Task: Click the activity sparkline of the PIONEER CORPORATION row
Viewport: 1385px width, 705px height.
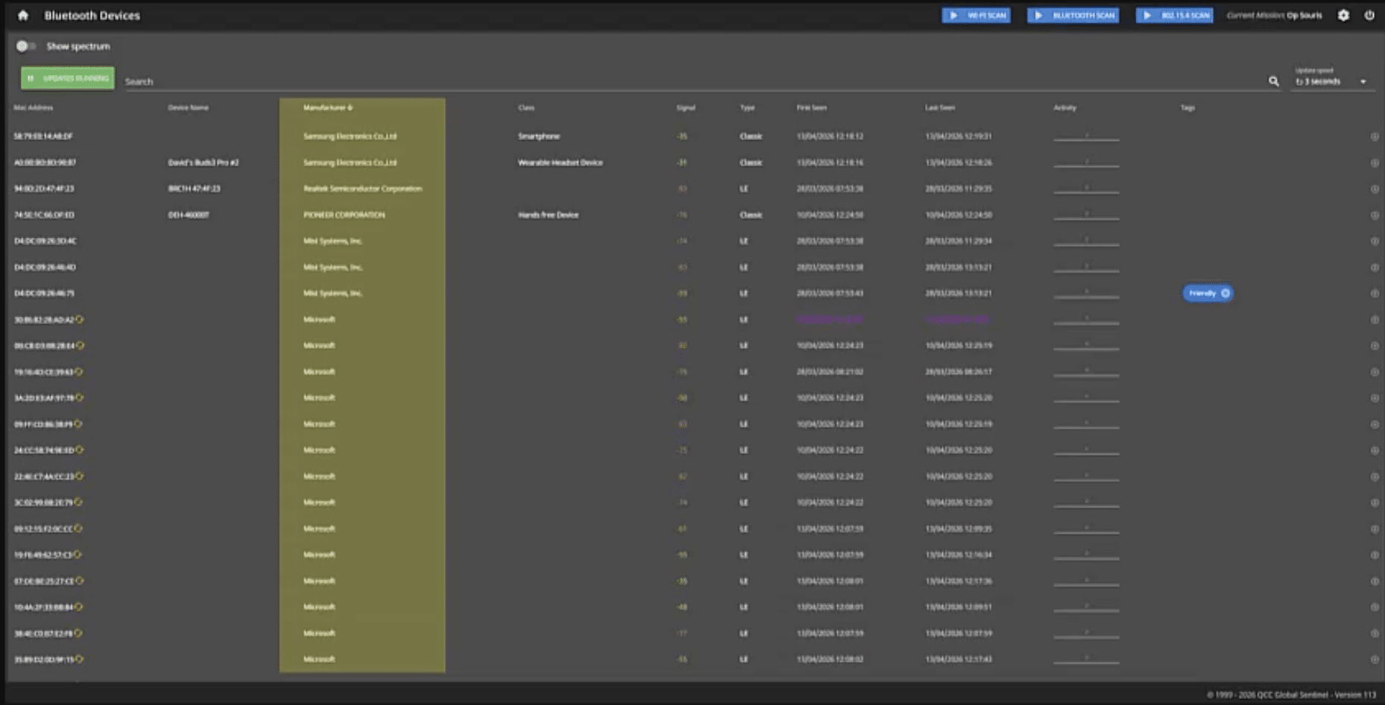Action: click(1086, 215)
